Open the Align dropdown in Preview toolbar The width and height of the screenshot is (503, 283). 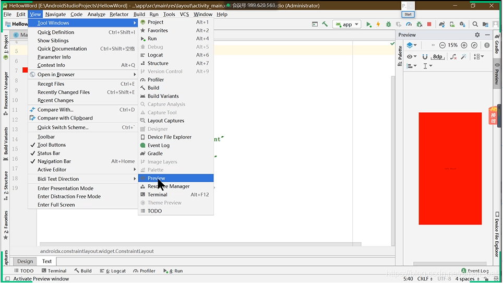point(412,66)
